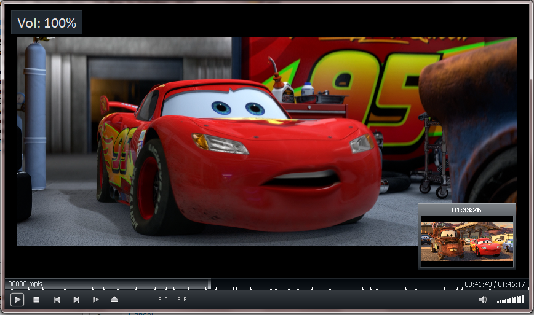Click the seek bar position handle
The height and width of the screenshot is (315, 534).
pos(209,284)
